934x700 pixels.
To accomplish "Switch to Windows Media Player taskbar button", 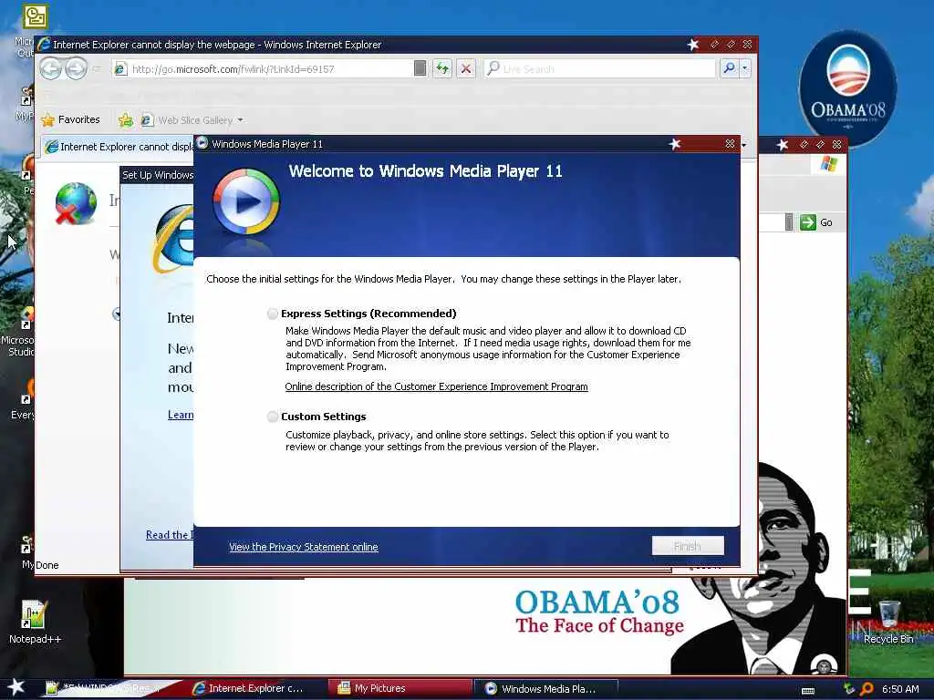I will [545, 688].
